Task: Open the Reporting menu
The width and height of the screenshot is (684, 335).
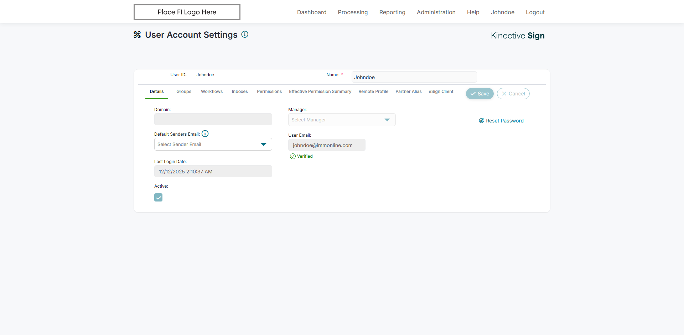Action: tap(392, 12)
